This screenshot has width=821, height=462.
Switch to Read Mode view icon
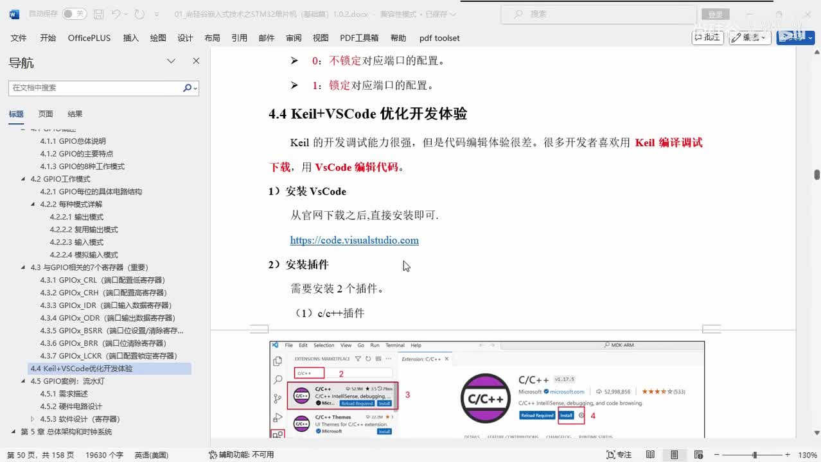pos(650,455)
